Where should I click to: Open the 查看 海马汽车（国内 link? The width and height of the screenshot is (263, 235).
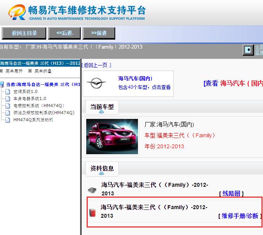(x=233, y=83)
